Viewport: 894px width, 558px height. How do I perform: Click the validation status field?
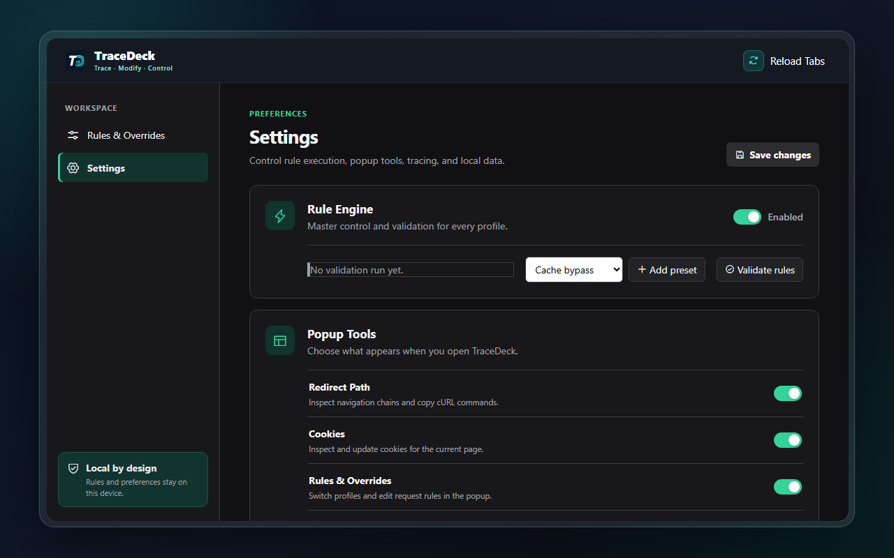pyautogui.click(x=411, y=270)
